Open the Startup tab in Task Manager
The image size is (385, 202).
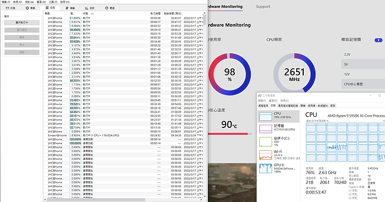coord(303,106)
